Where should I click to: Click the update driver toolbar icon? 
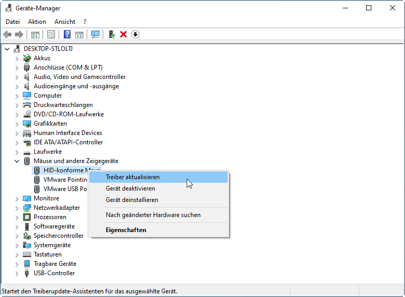[x=111, y=34]
